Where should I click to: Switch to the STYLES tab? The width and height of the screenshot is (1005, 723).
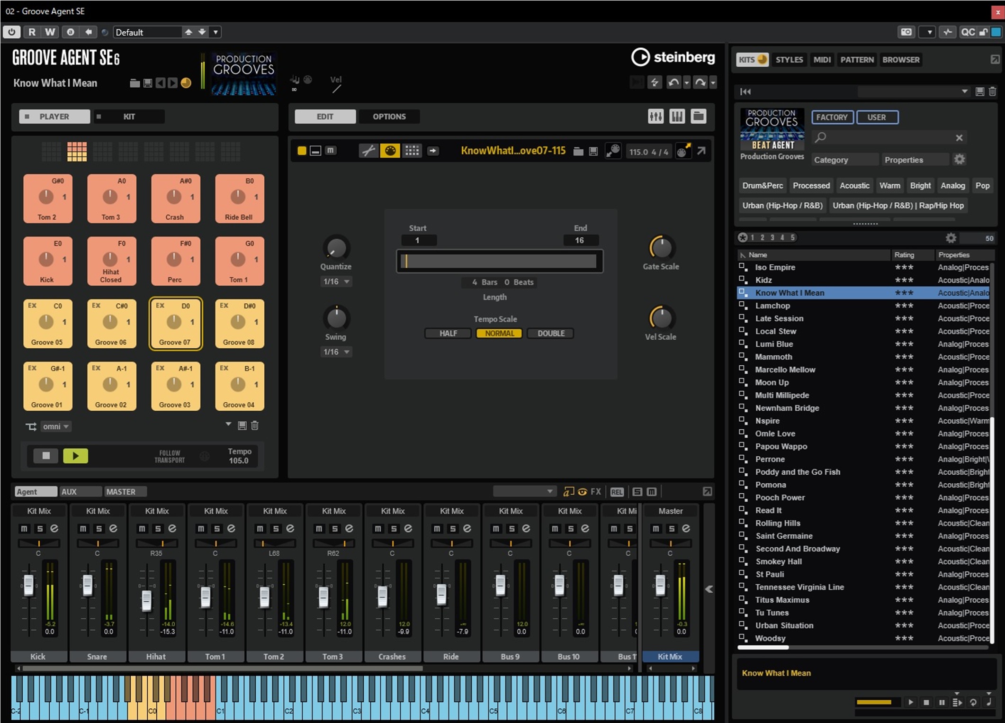tap(789, 60)
